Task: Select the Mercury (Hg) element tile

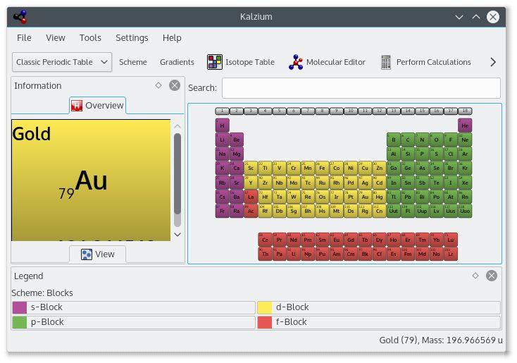Action: click(x=379, y=197)
